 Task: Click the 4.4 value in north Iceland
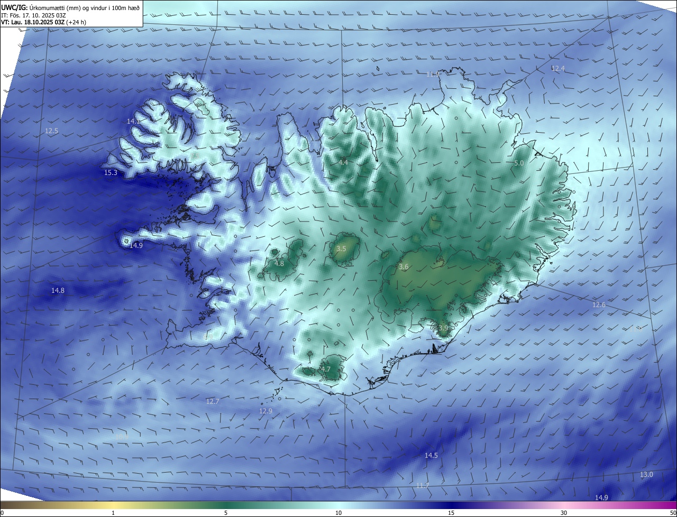pos(343,162)
